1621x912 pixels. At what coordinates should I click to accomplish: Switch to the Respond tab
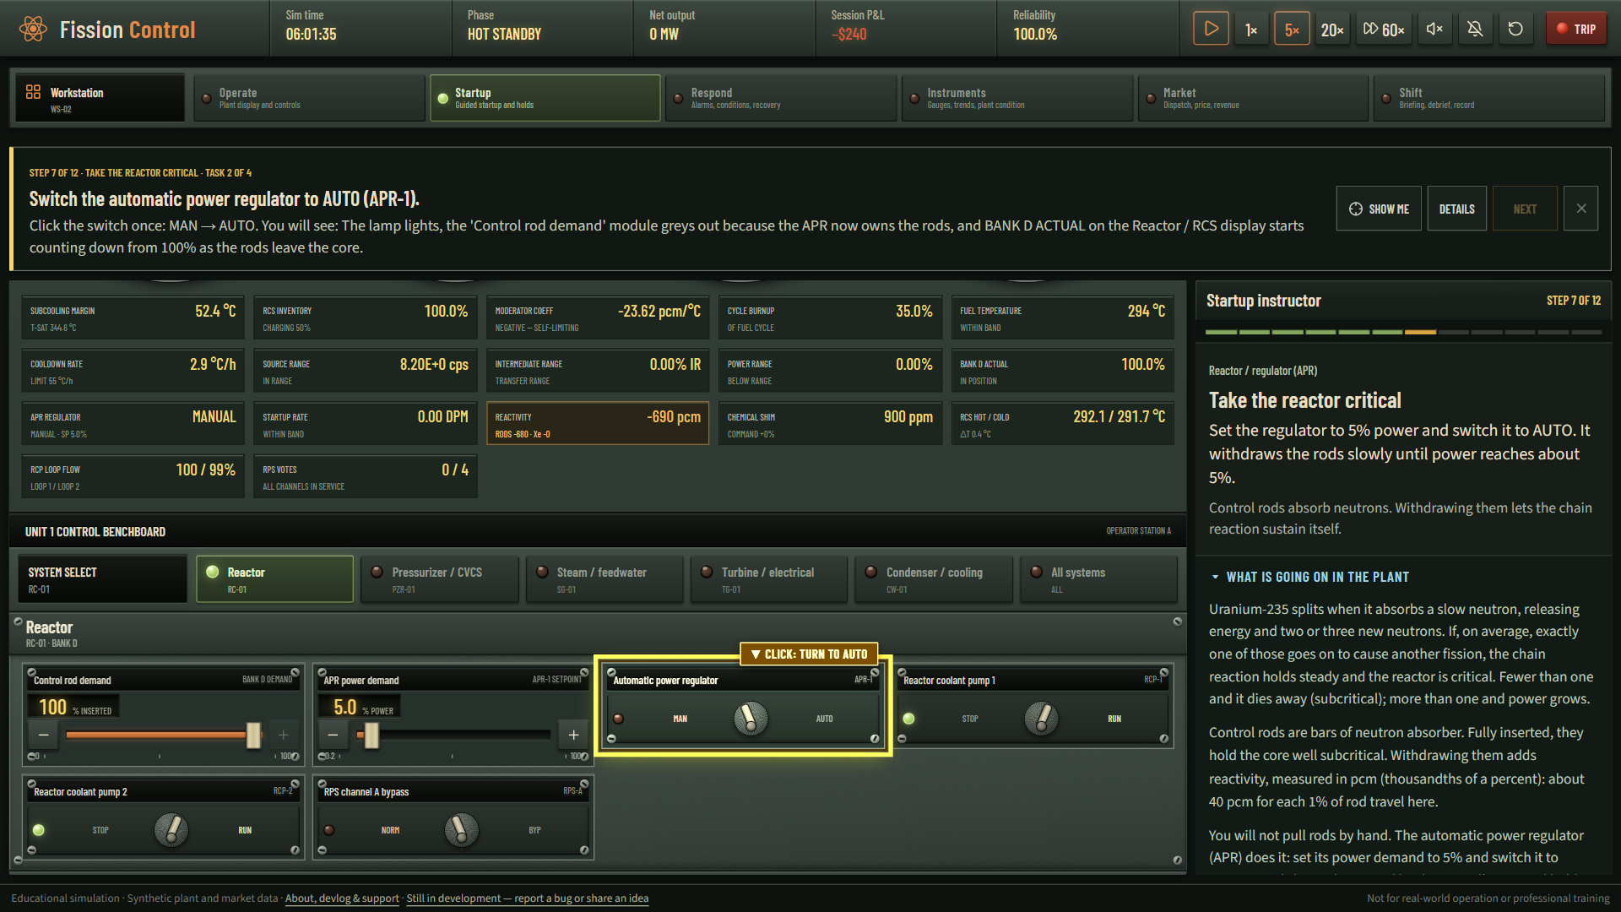click(x=781, y=98)
